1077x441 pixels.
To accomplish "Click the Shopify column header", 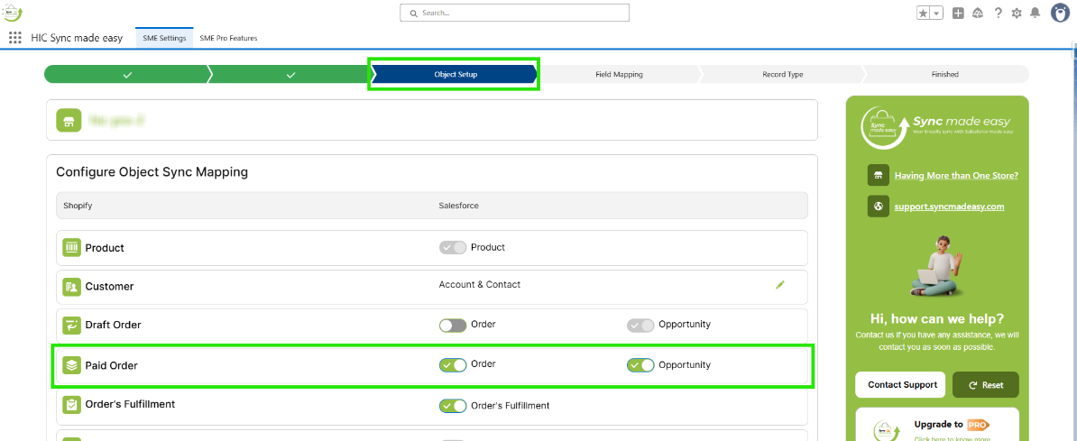I will [x=78, y=206].
